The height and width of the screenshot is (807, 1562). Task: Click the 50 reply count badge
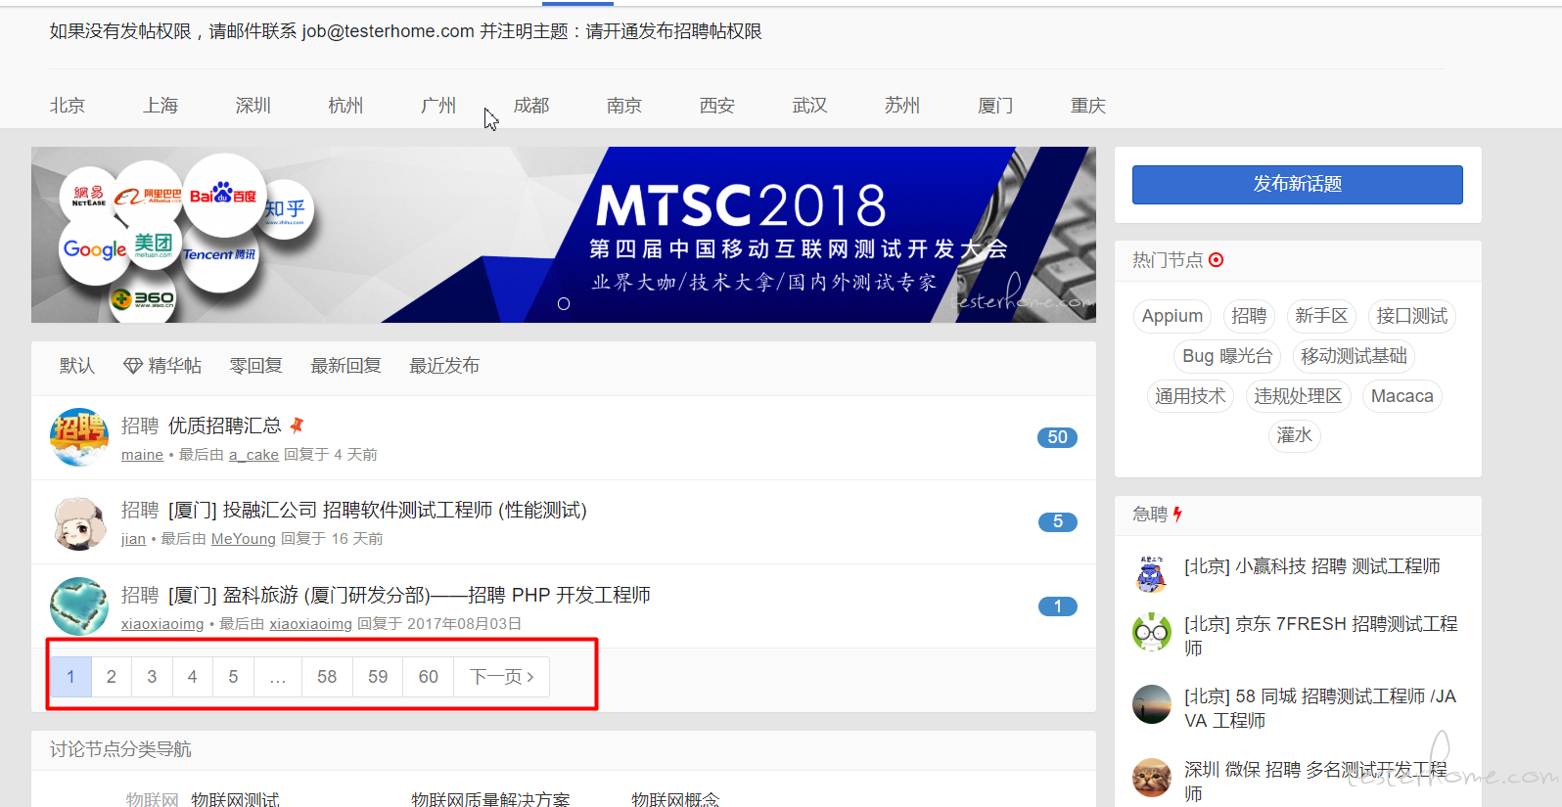pos(1057,437)
